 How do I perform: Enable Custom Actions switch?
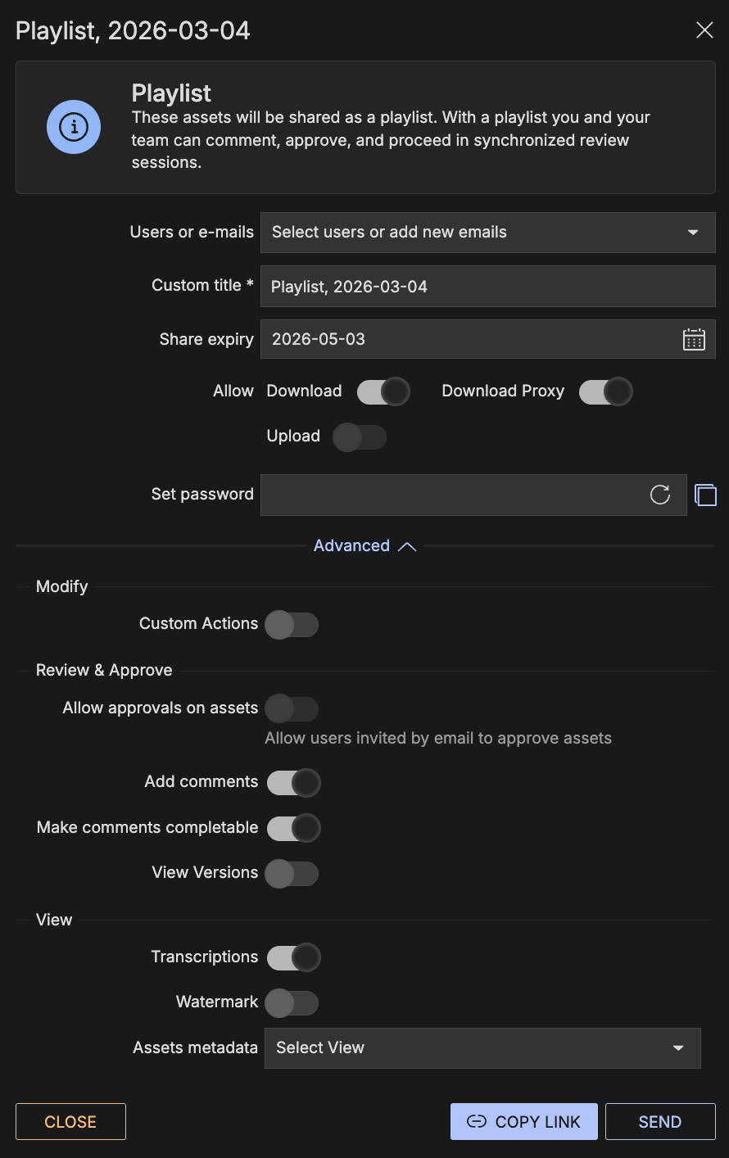[292, 624]
